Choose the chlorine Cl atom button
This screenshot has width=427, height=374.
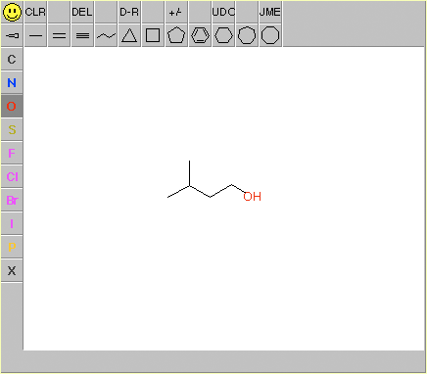pos(12,176)
